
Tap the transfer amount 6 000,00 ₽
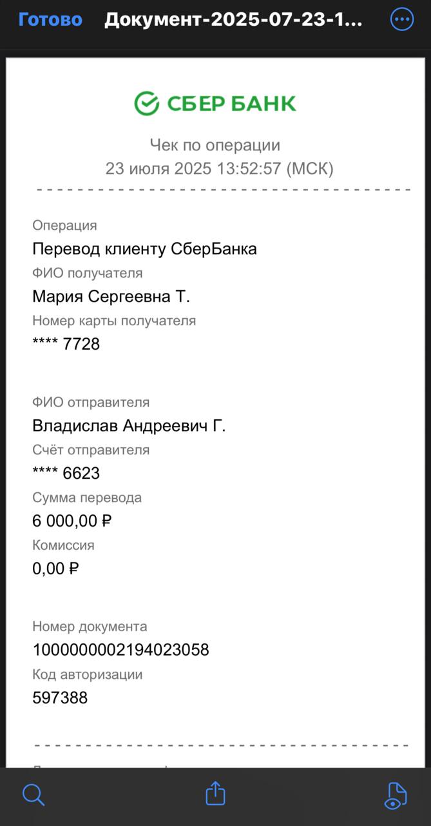click(72, 521)
